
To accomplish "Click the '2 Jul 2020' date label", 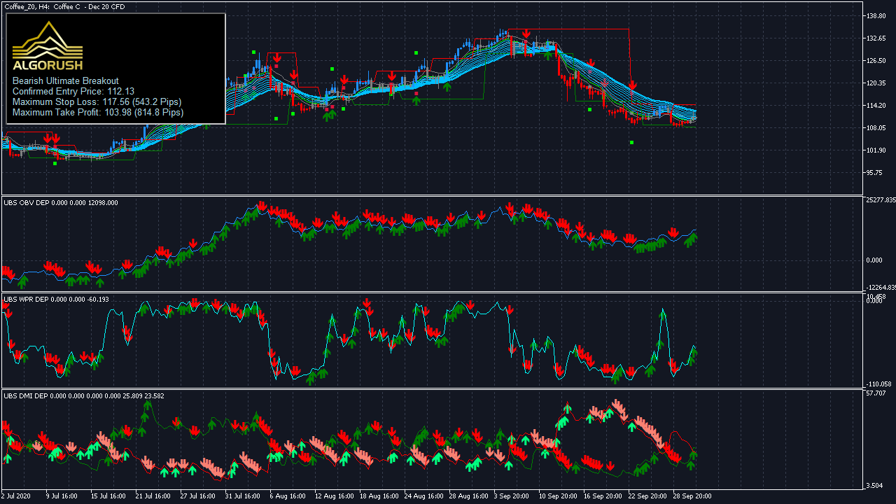I will [x=17, y=496].
